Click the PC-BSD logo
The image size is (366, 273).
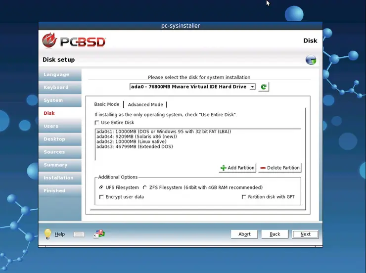tap(74, 41)
